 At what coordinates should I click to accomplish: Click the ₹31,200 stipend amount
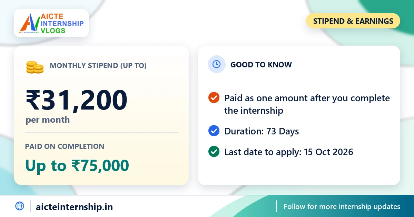(x=77, y=100)
